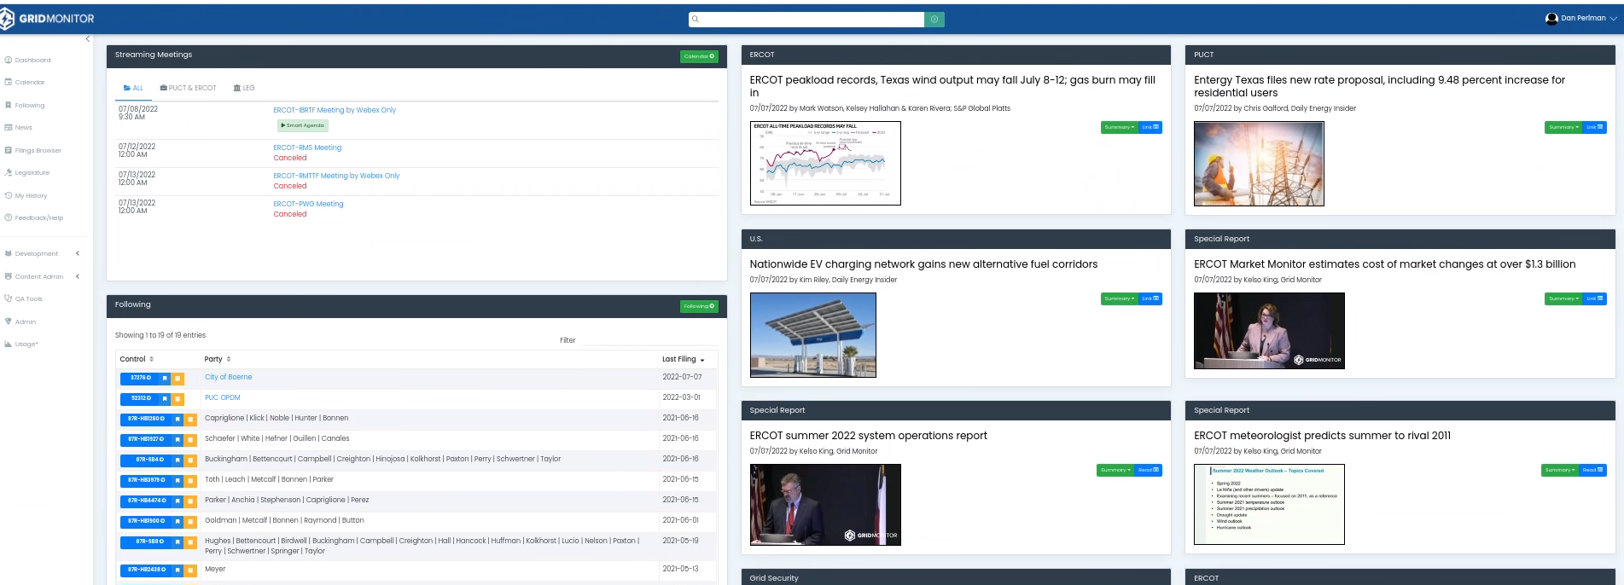
Task: Open the ERCOT-IBRTF Meeting by Webex link
Action: click(x=335, y=110)
